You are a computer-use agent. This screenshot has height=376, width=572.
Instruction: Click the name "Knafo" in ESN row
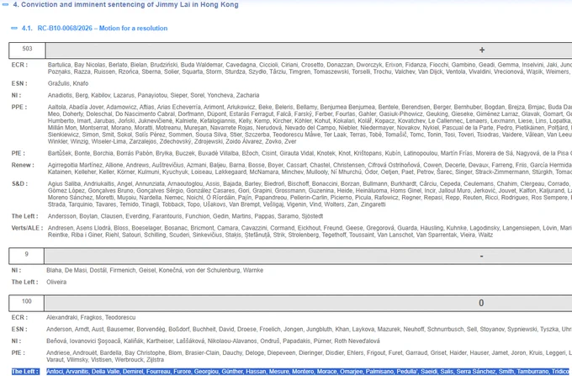coord(80,83)
